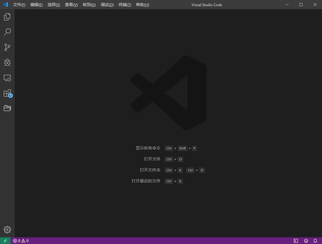Close the Visual Studio Code window

point(315,5)
